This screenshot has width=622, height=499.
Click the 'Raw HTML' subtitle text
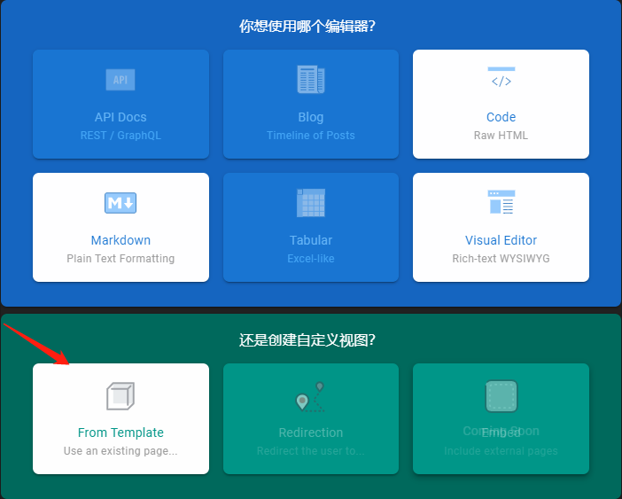(501, 136)
